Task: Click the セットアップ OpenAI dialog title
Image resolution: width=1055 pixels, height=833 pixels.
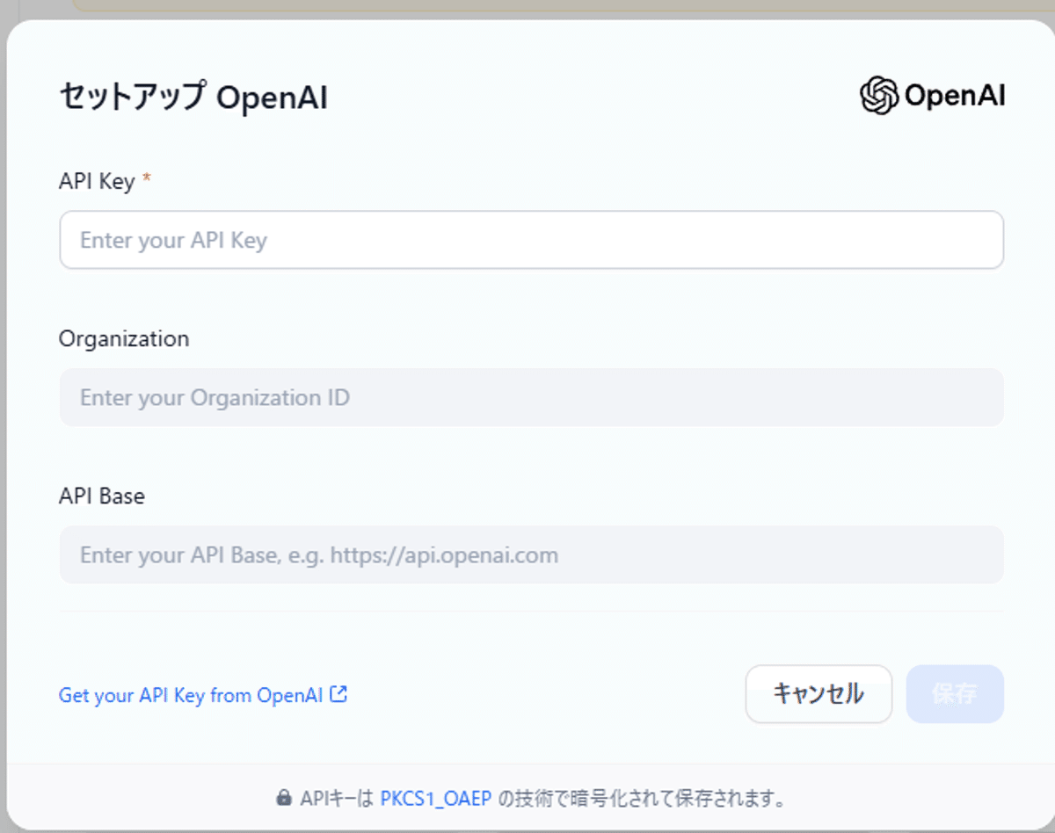Action: 193,97
